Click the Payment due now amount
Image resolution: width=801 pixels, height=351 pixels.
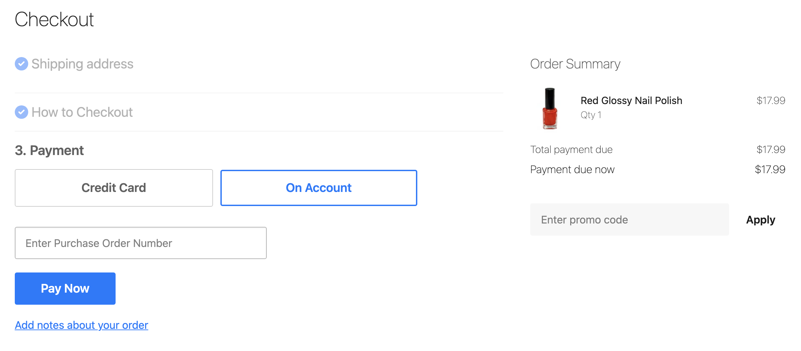point(771,169)
